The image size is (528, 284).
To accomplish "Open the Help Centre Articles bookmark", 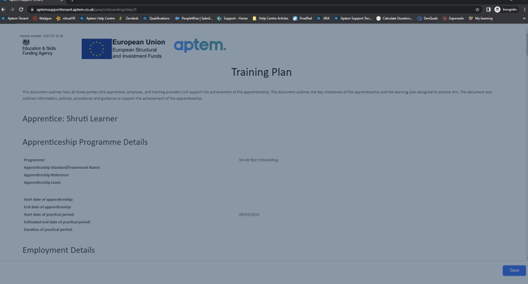I will point(270,19).
